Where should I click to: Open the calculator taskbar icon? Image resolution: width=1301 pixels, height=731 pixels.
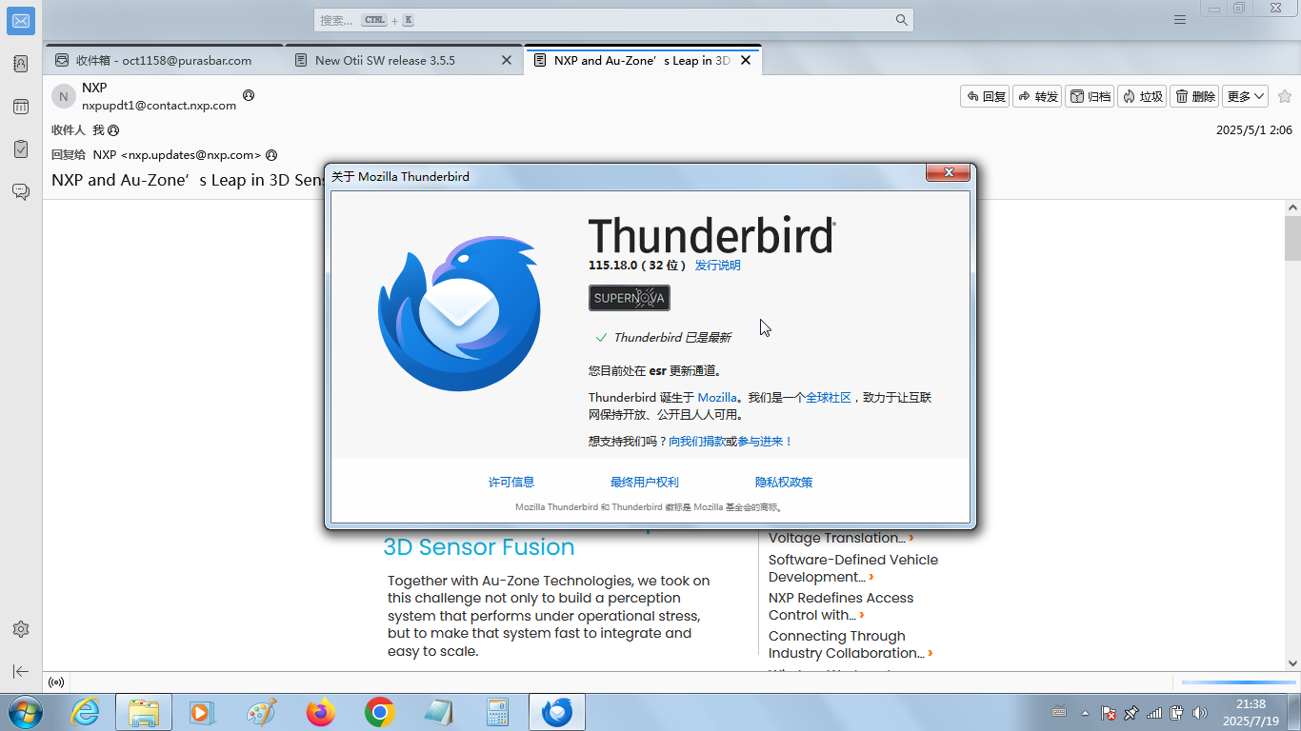(x=498, y=712)
